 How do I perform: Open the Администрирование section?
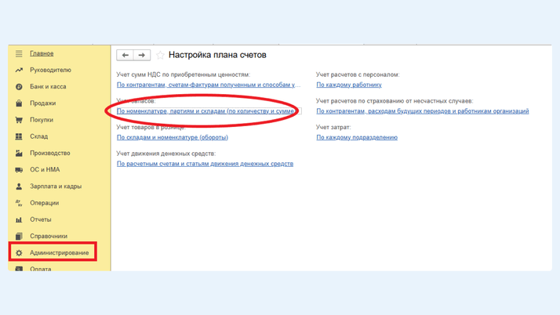tap(60, 253)
